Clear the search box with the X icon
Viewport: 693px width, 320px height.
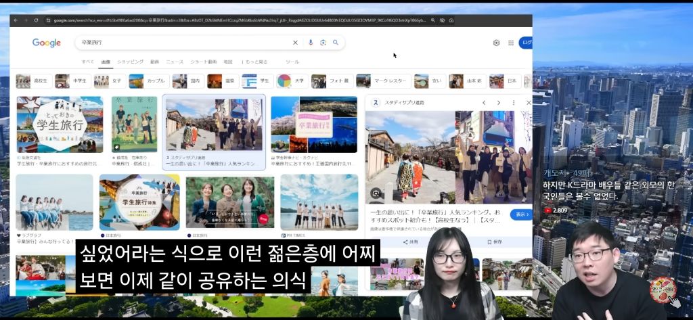pos(295,43)
